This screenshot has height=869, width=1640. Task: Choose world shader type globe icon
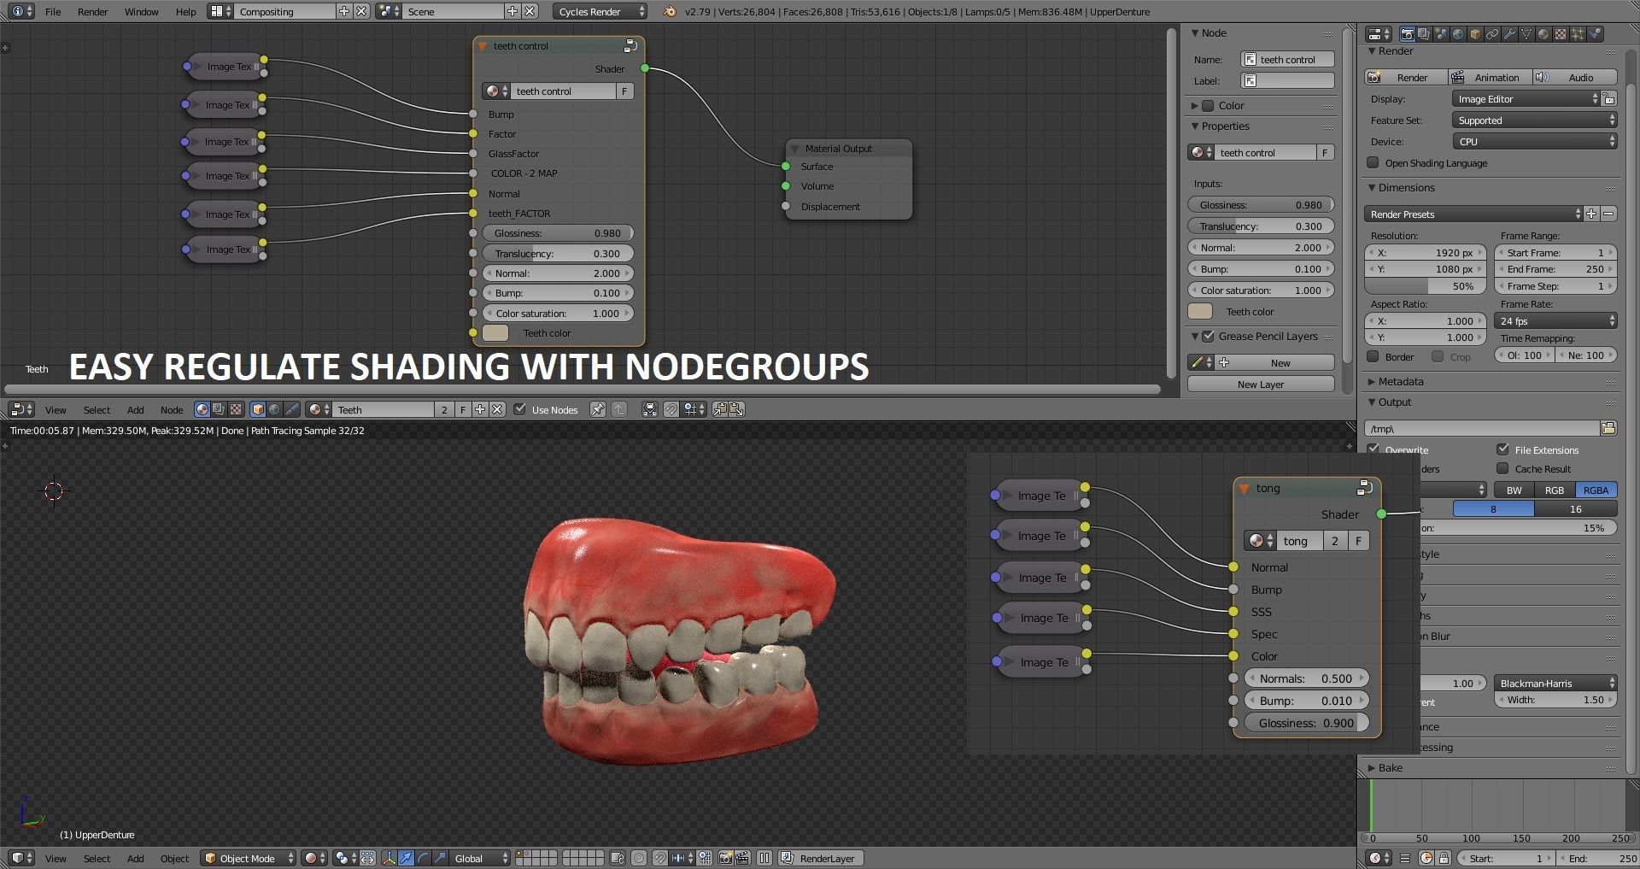[x=274, y=409]
